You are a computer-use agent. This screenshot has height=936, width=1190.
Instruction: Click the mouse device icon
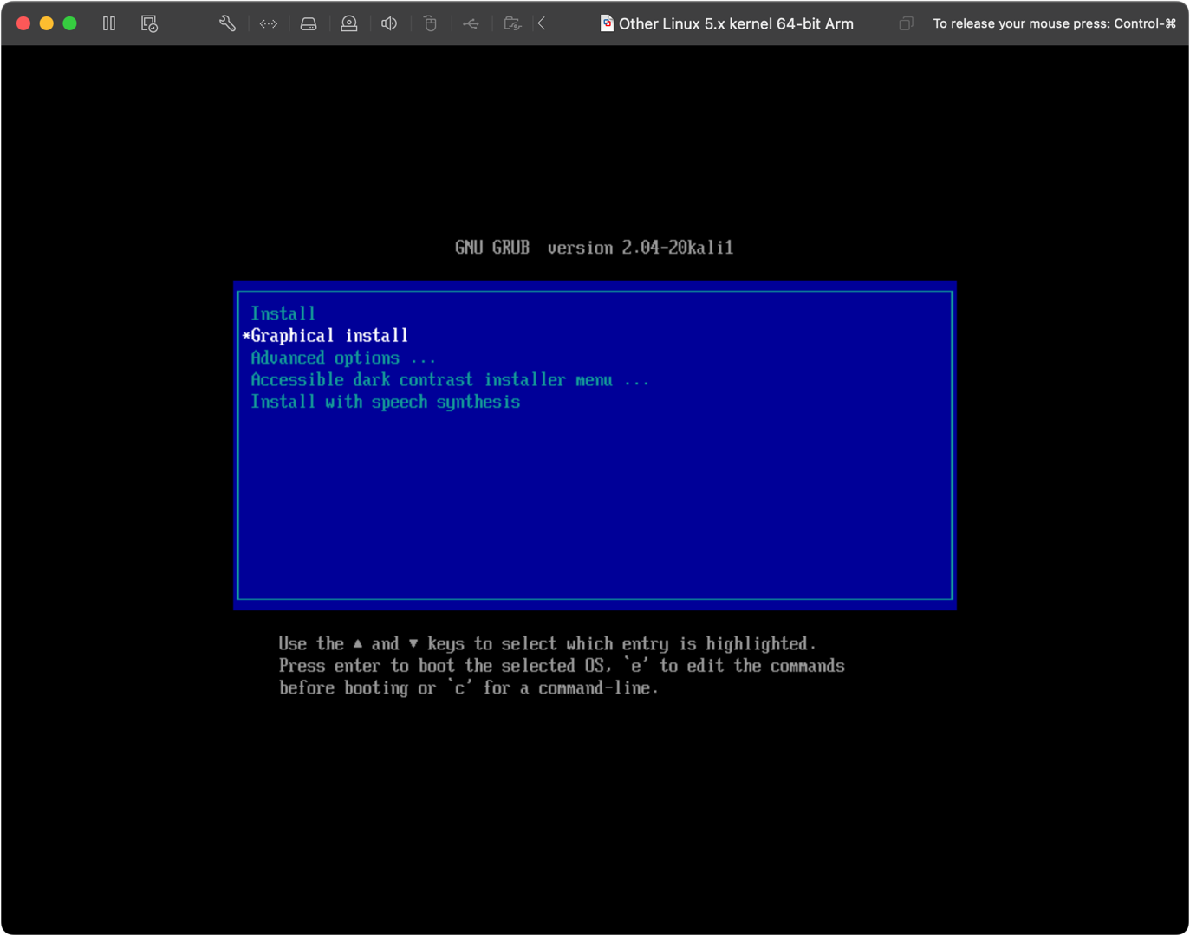(x=430, y=23)
